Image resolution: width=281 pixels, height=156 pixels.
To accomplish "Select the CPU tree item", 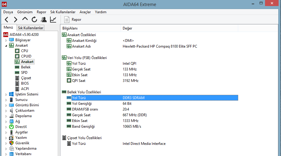I will (x=24, y=51).
